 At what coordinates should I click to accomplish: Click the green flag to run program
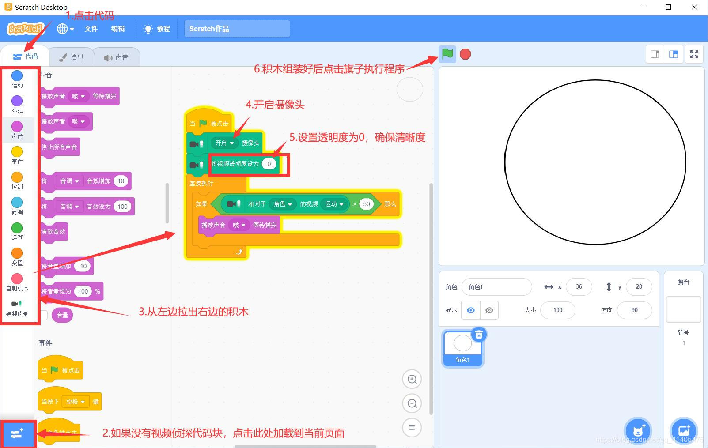tap(447, 54)
